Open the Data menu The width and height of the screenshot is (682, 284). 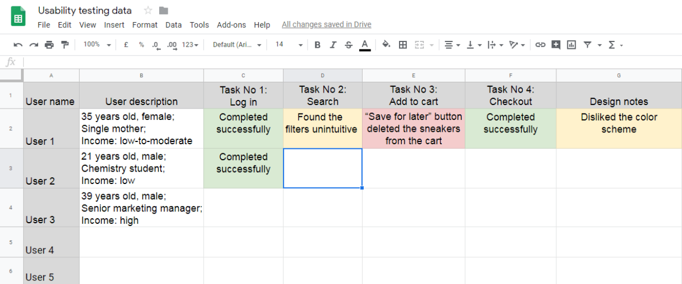tap(173, 25)
